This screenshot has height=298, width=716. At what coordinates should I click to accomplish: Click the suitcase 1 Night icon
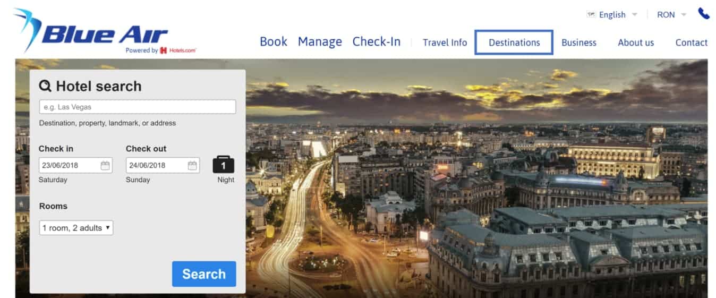click(224, 165)
